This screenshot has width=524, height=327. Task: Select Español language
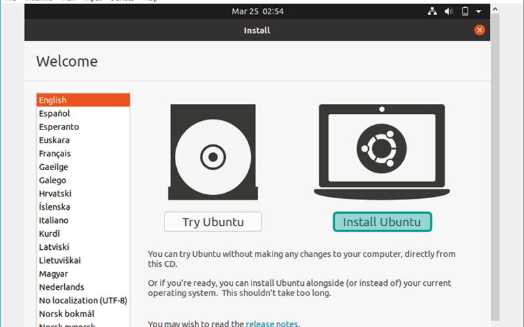click(83, 113)
